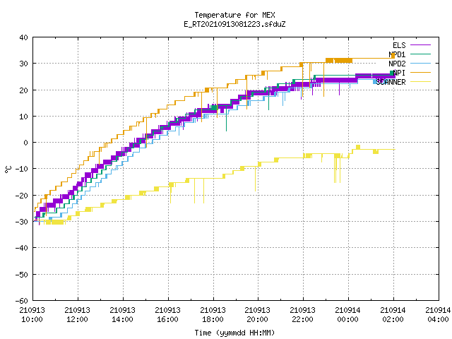This screenshot has height=339, width=452.
Task: Click the NPI legend label
Action: (399, 73)
